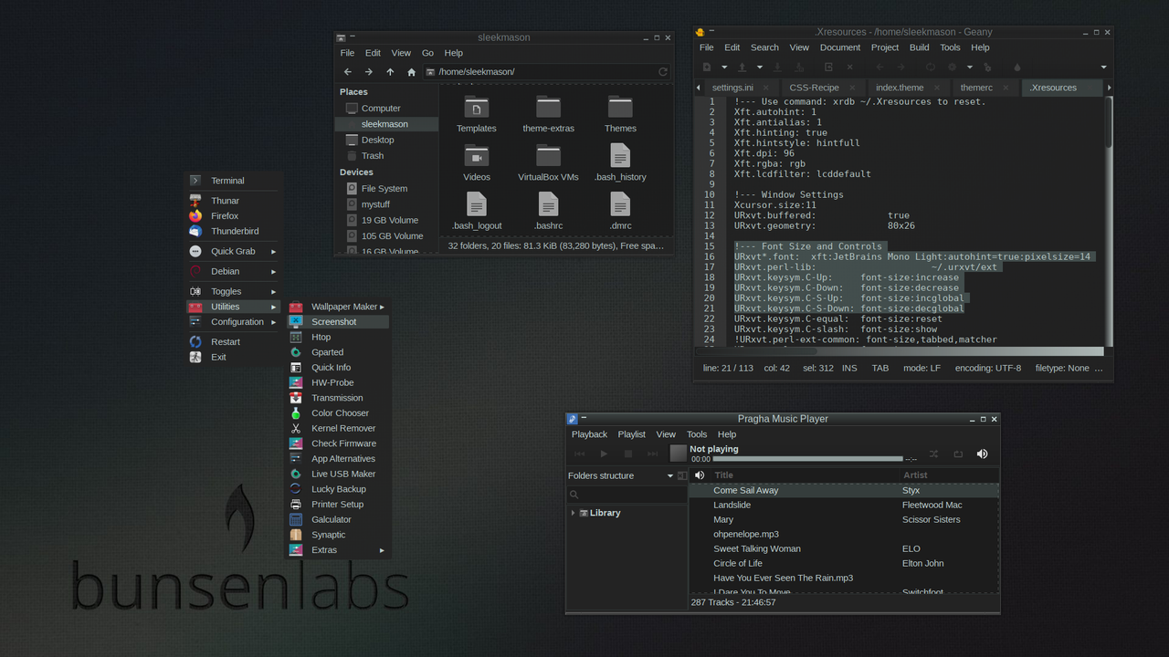Skip to next track in Pragha
The image size is (1169, 657).
652,454
